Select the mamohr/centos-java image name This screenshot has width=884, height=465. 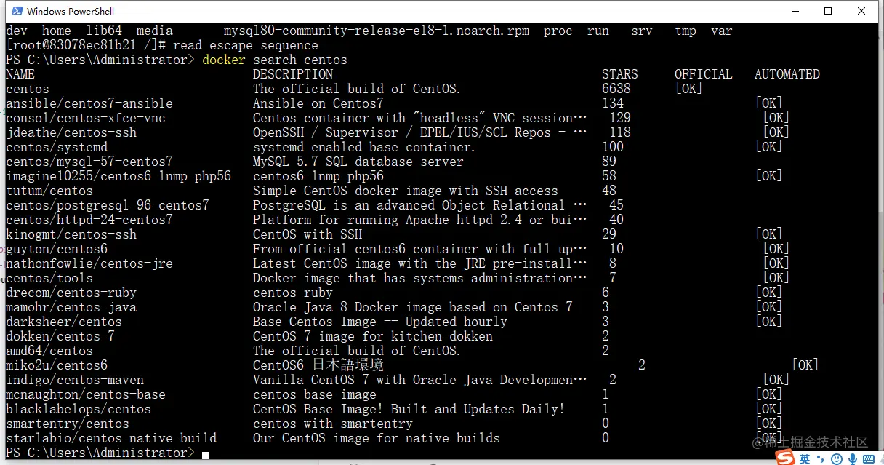(x=71, y=307)
